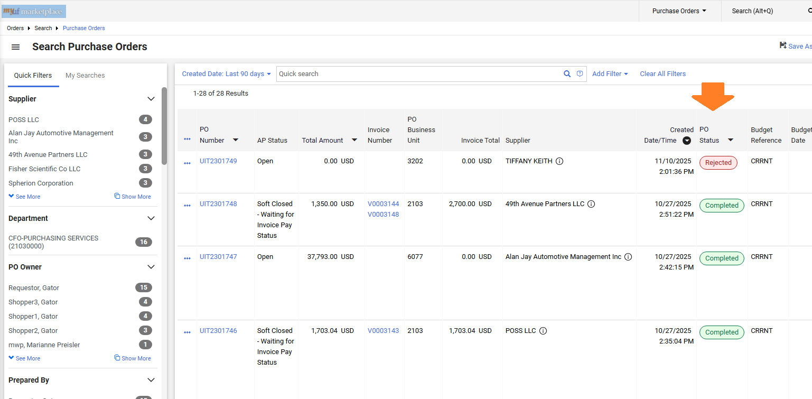Screen dimensions: 812x399
Task: Click the quick search magnifier icon
Action: click(567, 74)
